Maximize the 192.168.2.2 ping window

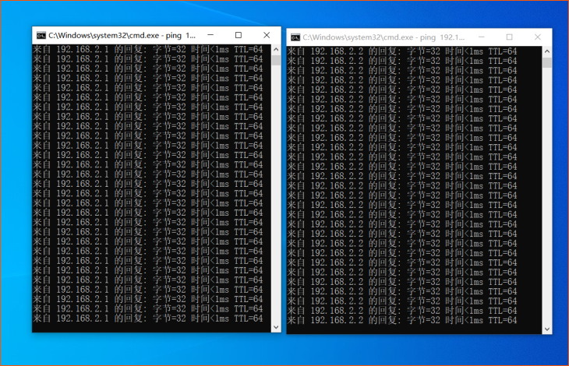coord(510,37)
